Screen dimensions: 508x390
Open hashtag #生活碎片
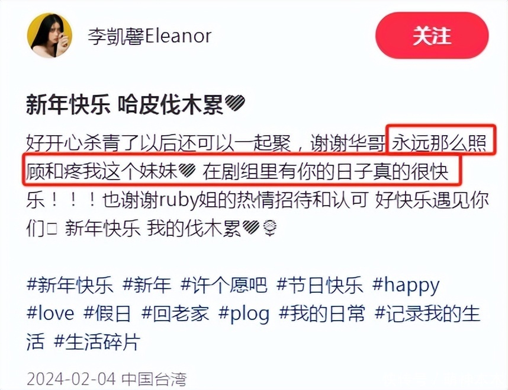pos(97,342)
